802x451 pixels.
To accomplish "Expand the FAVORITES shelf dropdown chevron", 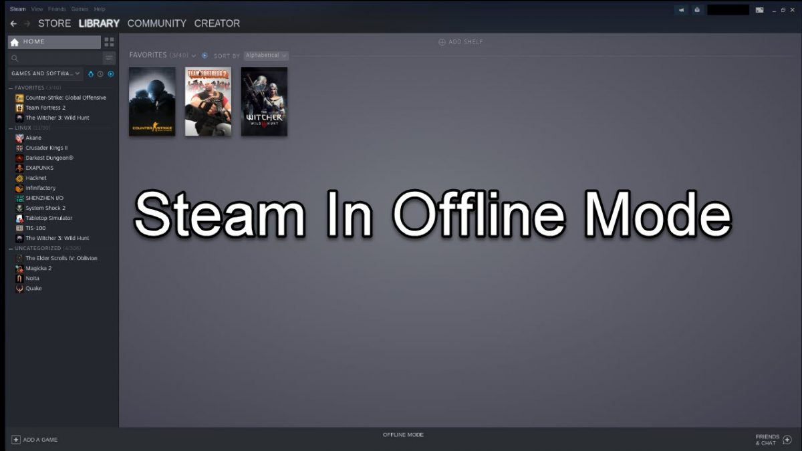I will 194,55.
